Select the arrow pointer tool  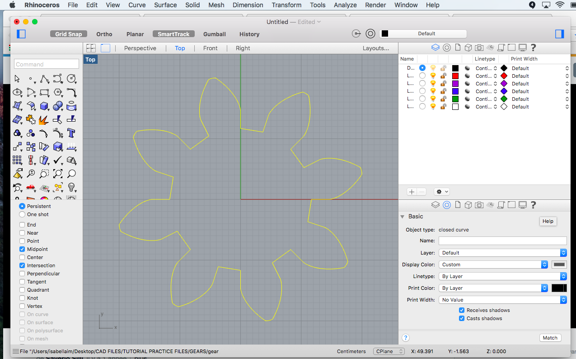click(x=18, y=79)
